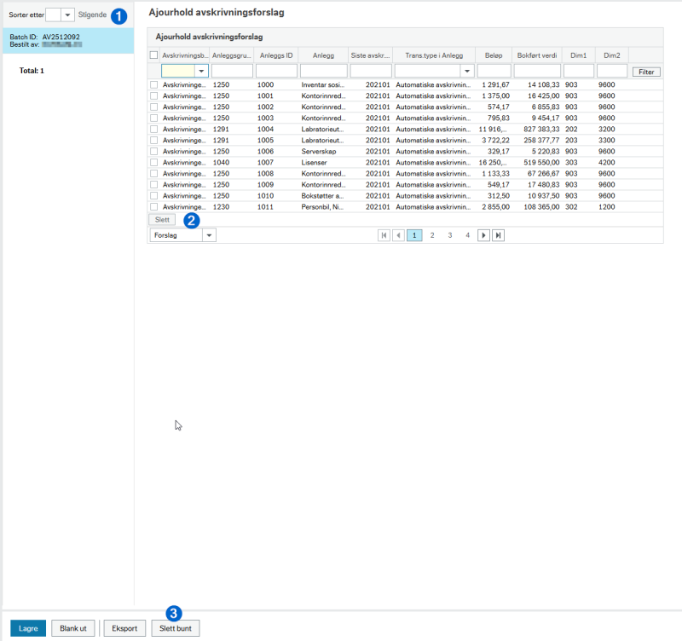Go to first page pagination icon
Viewport: 682px width, 641px height.
[x=384, y=235]
